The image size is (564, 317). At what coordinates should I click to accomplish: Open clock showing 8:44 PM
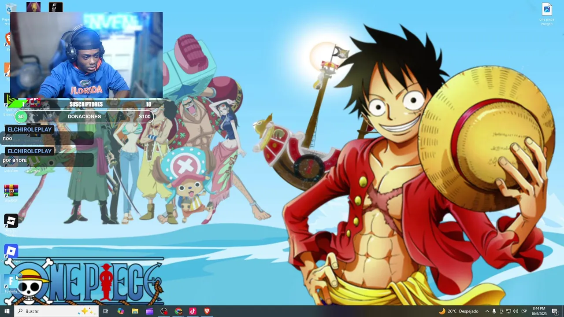click(539, 311)
